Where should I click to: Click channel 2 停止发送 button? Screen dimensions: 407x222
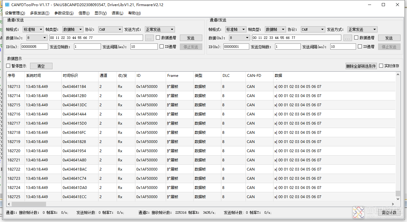[x=389, y=47]
